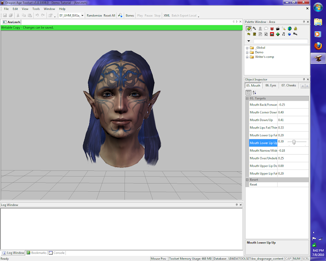Select the creature silhouette palette icon
Image resolution: width=326 pixels, height=261 pixels.
(260, 29)
